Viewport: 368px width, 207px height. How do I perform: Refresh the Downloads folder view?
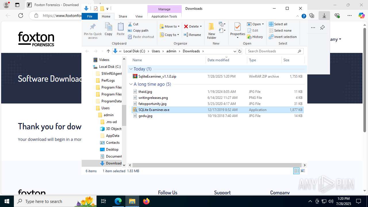coord(240,51)
